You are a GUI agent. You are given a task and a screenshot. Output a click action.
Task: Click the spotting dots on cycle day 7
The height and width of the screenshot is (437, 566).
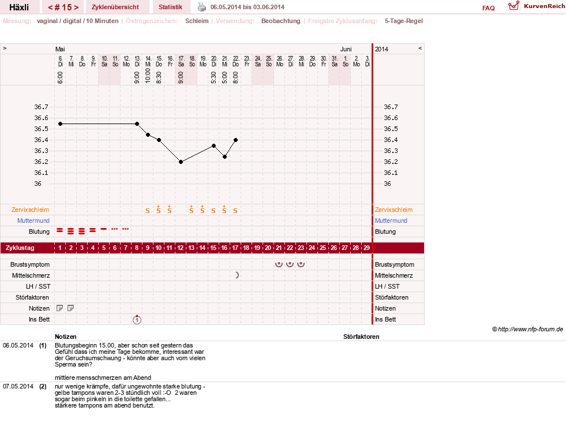coord(126,229)
